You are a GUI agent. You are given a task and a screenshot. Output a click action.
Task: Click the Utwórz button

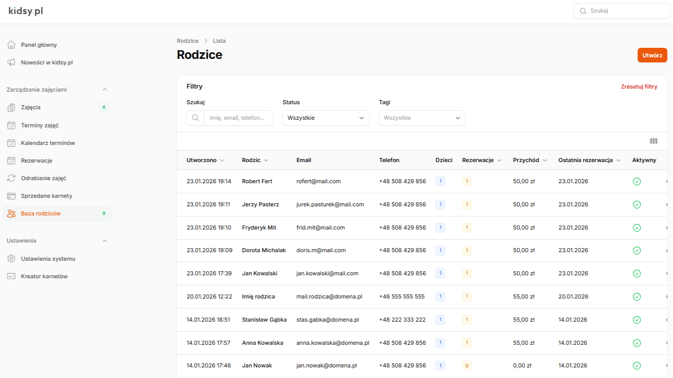click(x=652, y=55)
